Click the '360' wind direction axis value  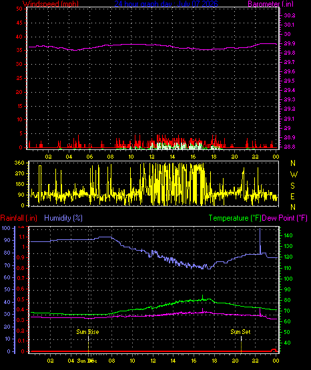[x=19, y=163]
